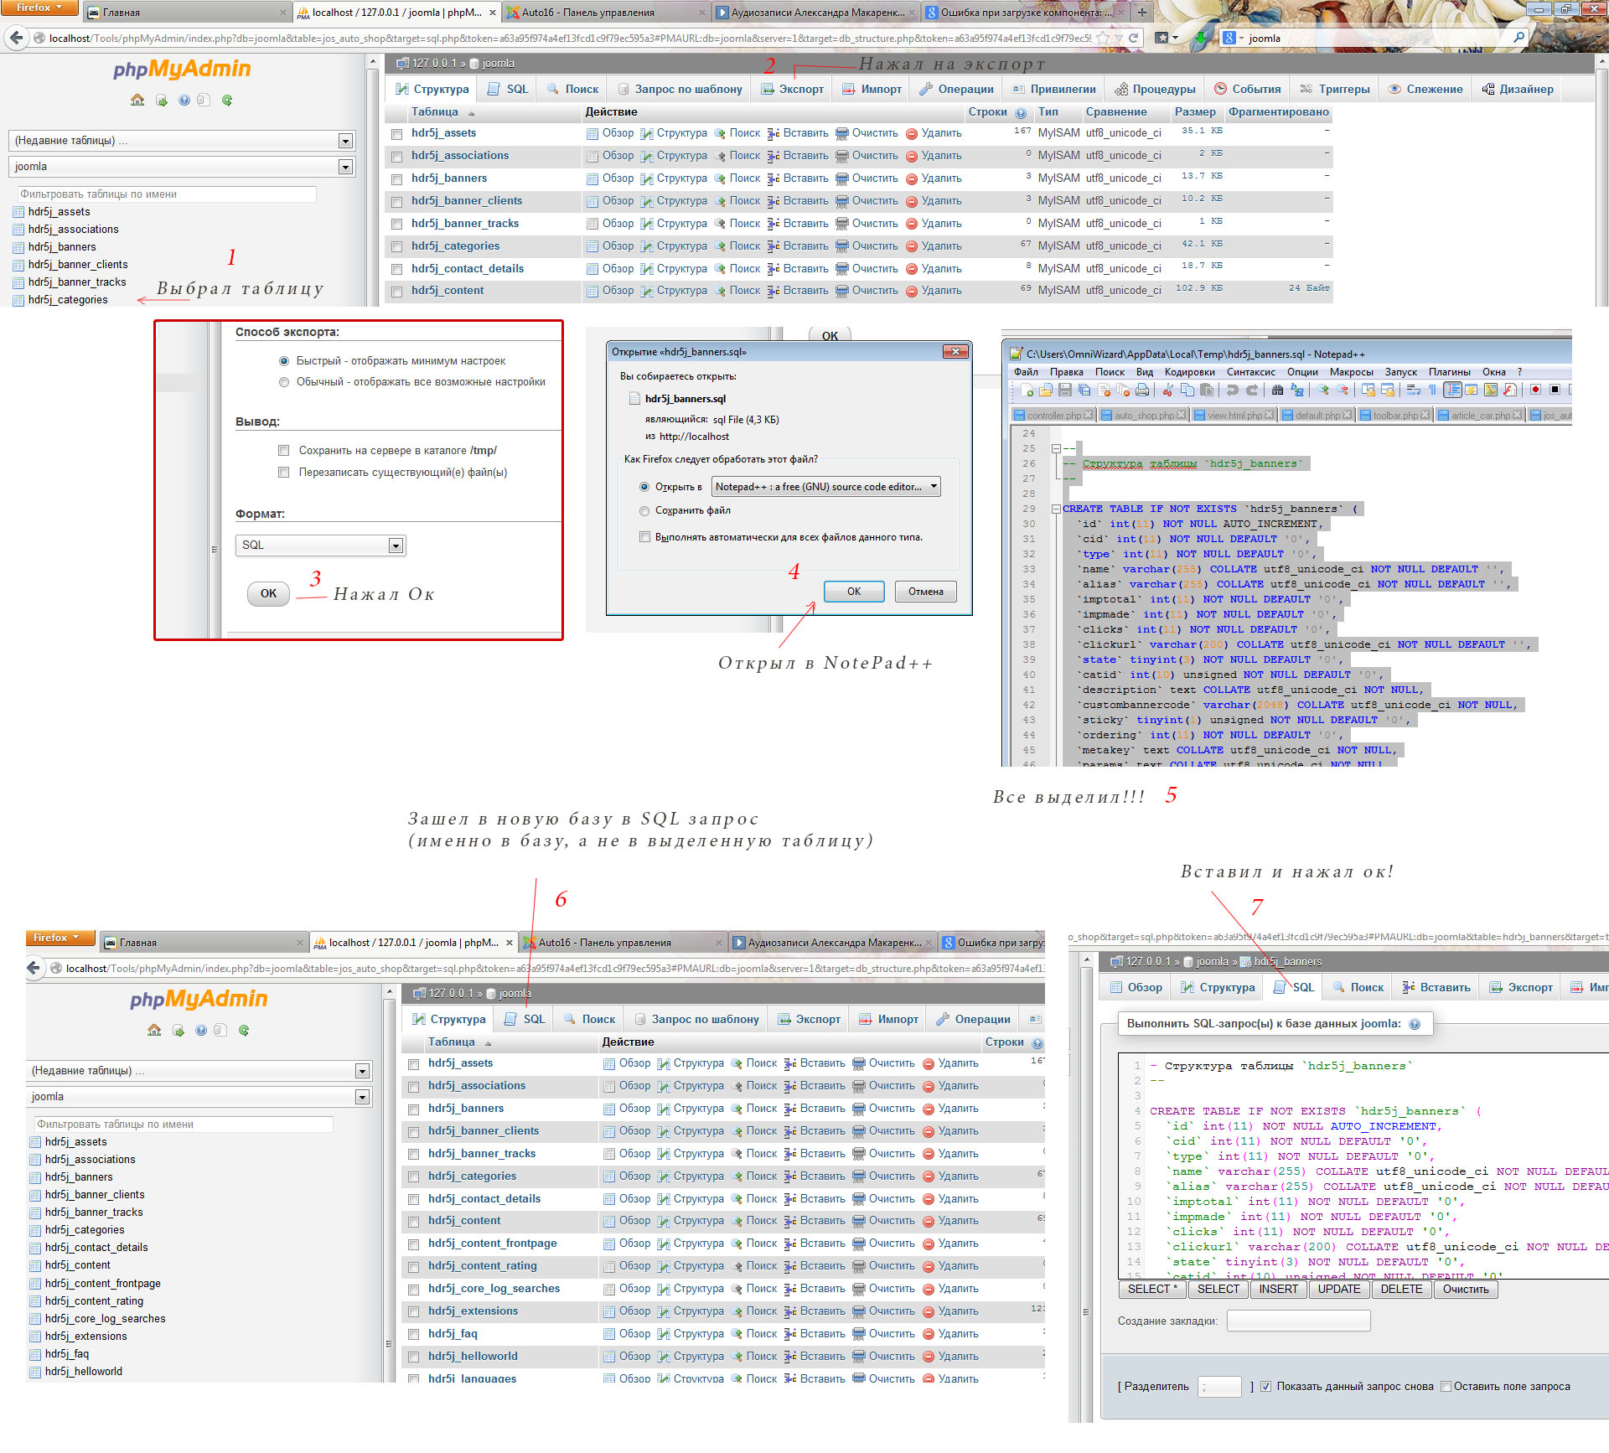Viewport: 1609px width, 1453px height.
Task: Click the phpMyAdmin home icon
Action: 137,101
